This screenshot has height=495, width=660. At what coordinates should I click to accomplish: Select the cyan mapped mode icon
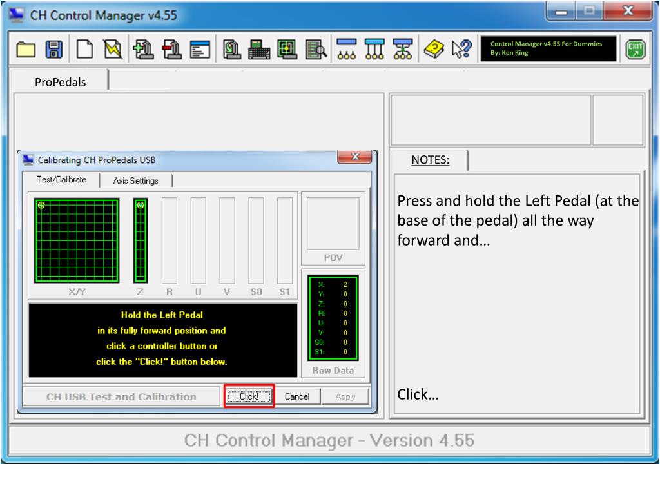tap(374, 49)
